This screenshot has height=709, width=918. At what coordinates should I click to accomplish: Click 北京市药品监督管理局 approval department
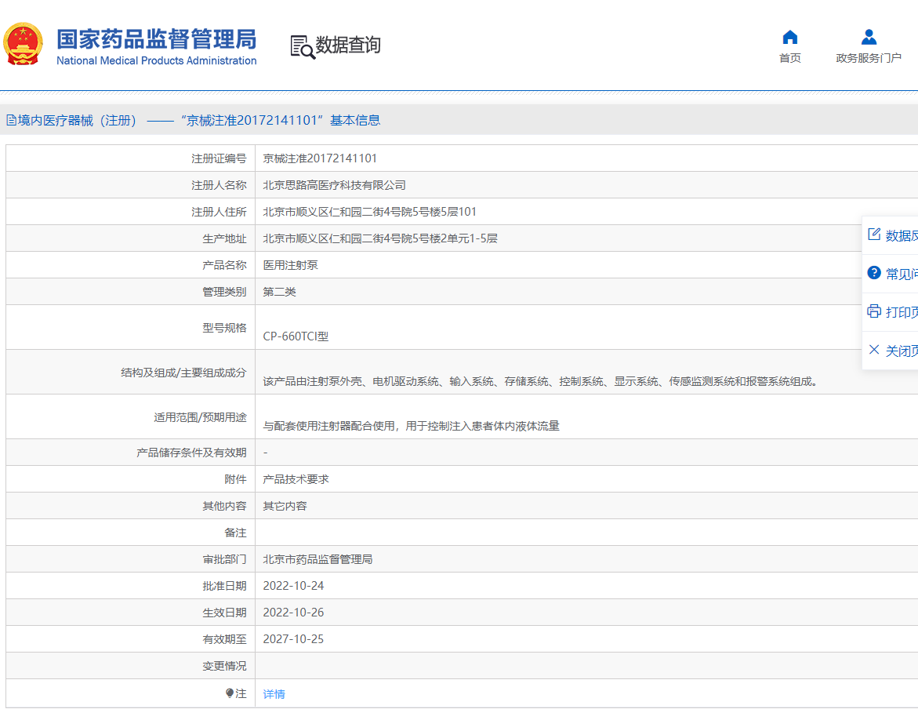click(317, 559)
